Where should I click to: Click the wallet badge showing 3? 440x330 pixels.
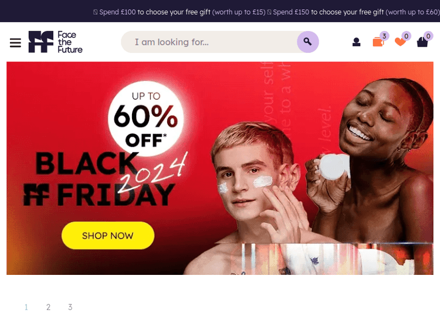point(384,36)
